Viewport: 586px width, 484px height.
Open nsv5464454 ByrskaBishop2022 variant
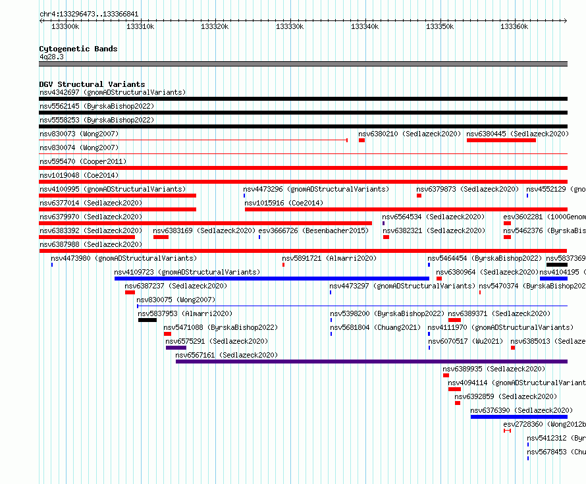click(x=485, y=258)
